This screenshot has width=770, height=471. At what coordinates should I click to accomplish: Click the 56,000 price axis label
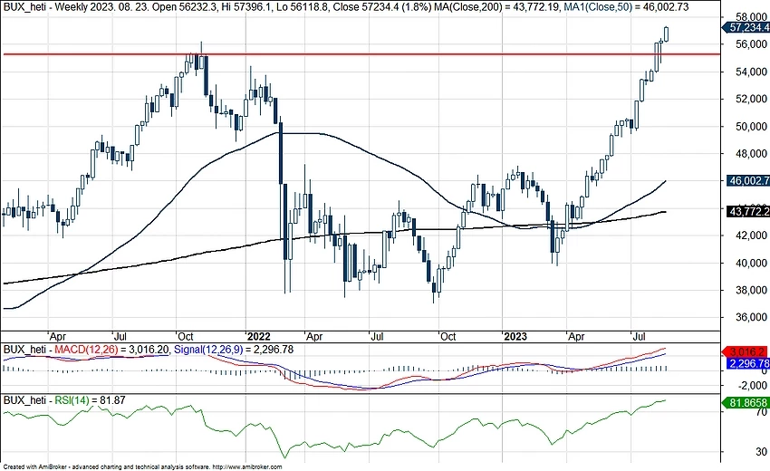click(x=751, y=44)
